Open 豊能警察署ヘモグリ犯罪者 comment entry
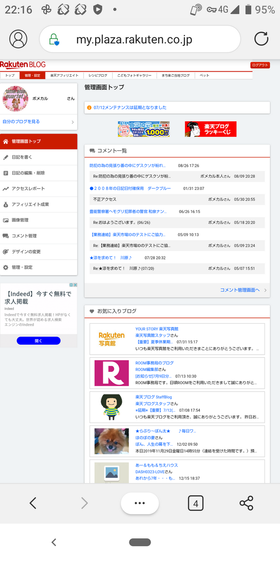The image size is (280, 561). click(x=128, y=212)
